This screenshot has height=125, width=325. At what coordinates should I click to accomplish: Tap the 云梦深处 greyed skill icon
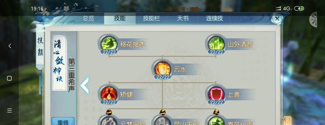(x=109, y=121)
